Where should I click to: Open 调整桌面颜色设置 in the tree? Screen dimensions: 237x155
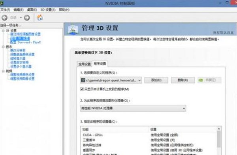coord(22,54)
